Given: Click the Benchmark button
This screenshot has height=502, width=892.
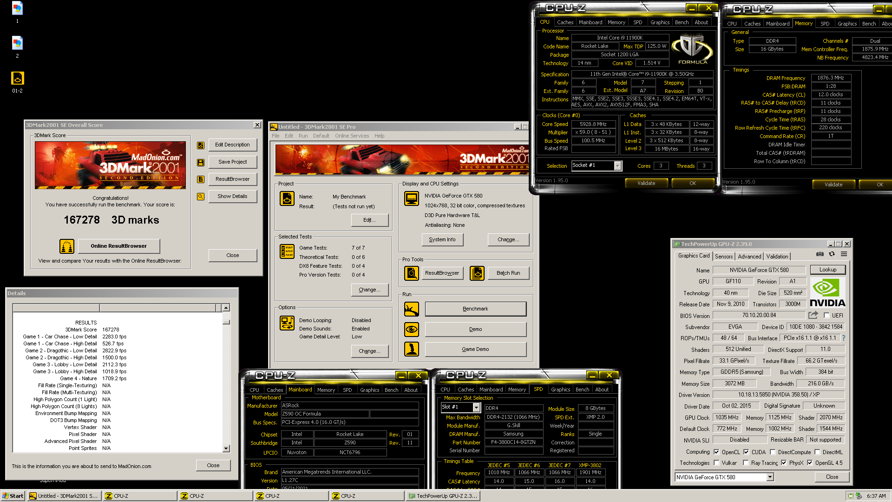Looking at the screenshot, I should pyautogui.click(x=475, y=309).
